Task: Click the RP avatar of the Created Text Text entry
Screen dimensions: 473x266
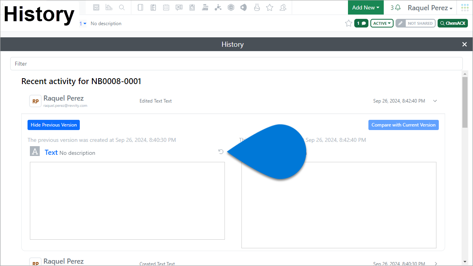Action: tap(35, 262)
